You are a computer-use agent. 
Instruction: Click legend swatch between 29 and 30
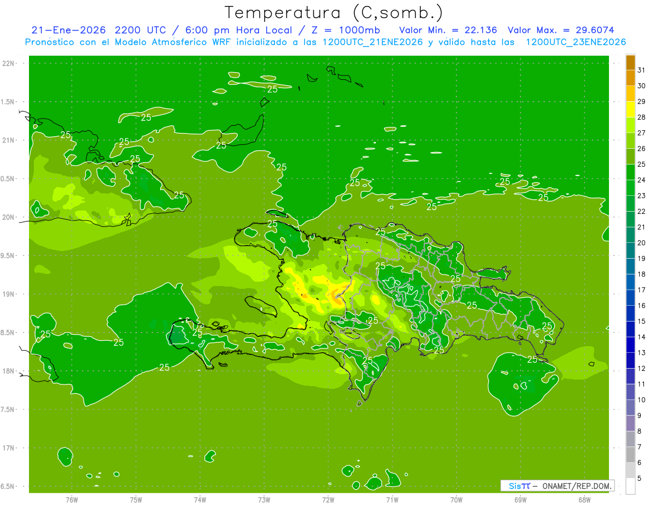click(630, 94)
